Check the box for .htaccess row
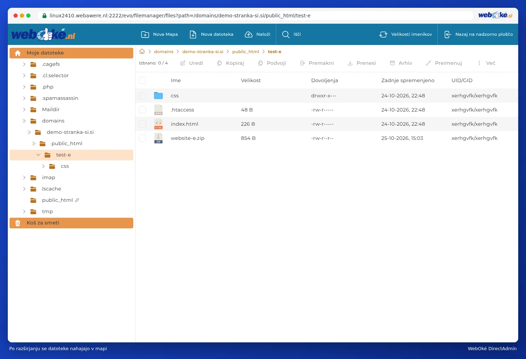526x359 pixels. (142, 110)
